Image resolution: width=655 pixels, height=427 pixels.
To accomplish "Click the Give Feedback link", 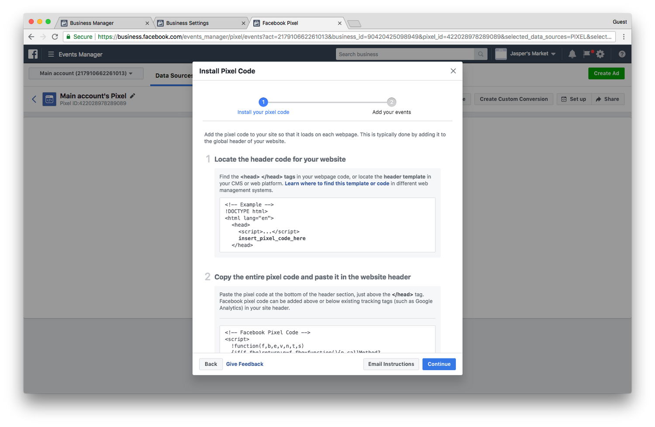I will [245, 364].
